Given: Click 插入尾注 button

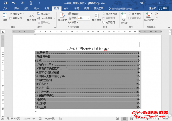Looking at the screenshot, I should click(44, 14).
